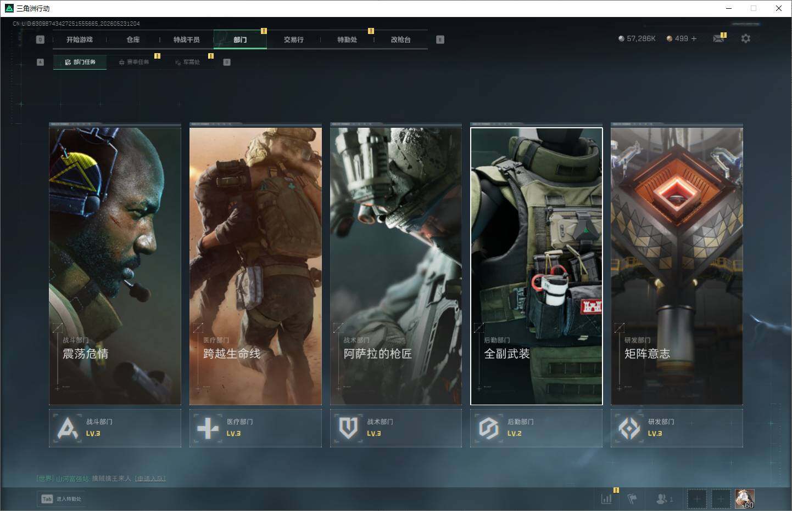Open the statistics bar chart icon
Image resolution: width=792 pixels, height=511 pixels.
point(606,499)
